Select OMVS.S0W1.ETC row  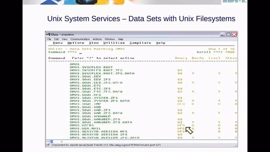tap(85, 86)
